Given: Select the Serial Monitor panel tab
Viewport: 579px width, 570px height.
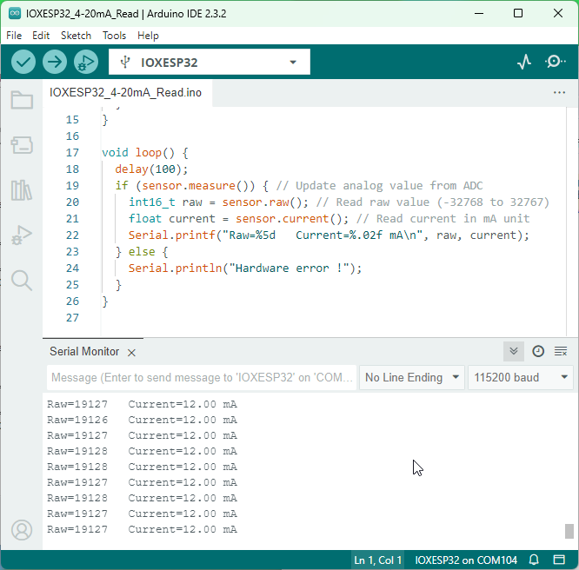Looking at the screenshot, I should [84, 351].
